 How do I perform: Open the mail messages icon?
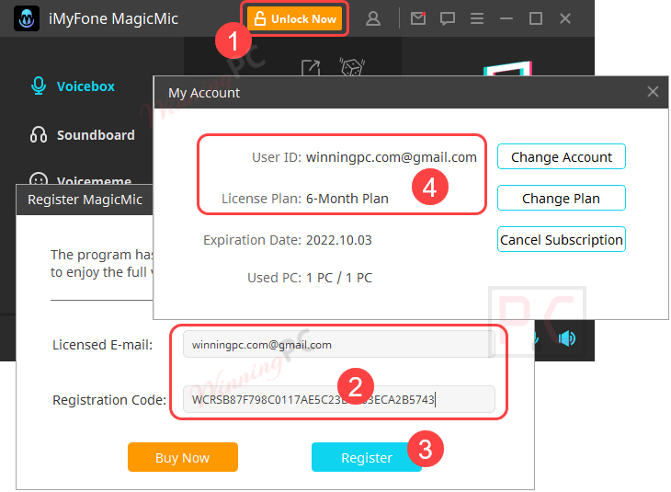click(x=418, y=18)
